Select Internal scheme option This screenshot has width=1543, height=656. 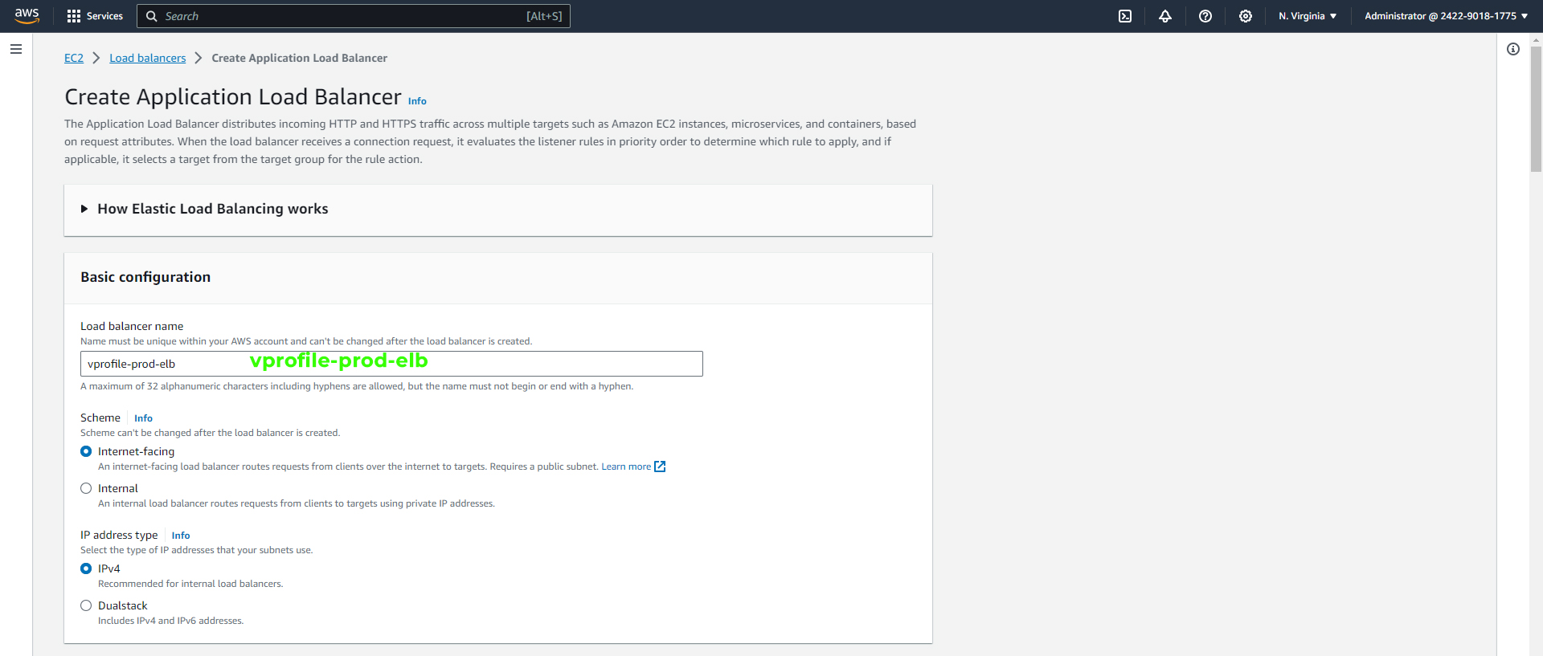[86, 488]
